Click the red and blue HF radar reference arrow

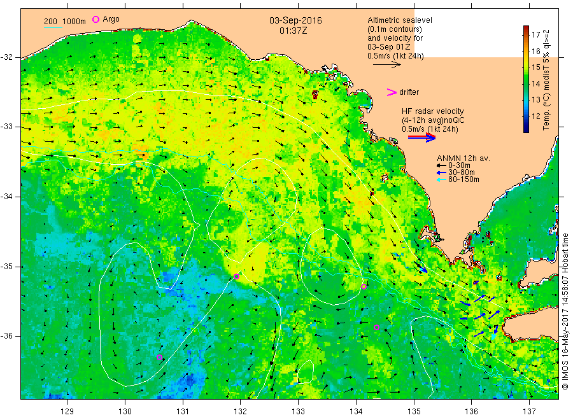tap(421, 137)
